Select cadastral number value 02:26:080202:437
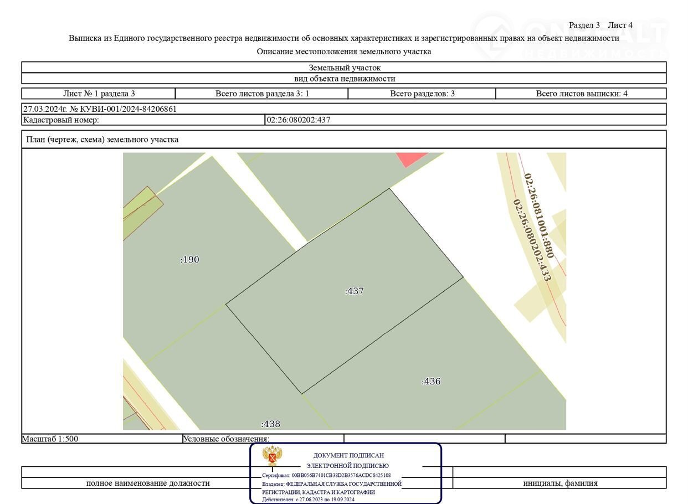Screen dimensions: 688x504 click(x=299, y=120)
